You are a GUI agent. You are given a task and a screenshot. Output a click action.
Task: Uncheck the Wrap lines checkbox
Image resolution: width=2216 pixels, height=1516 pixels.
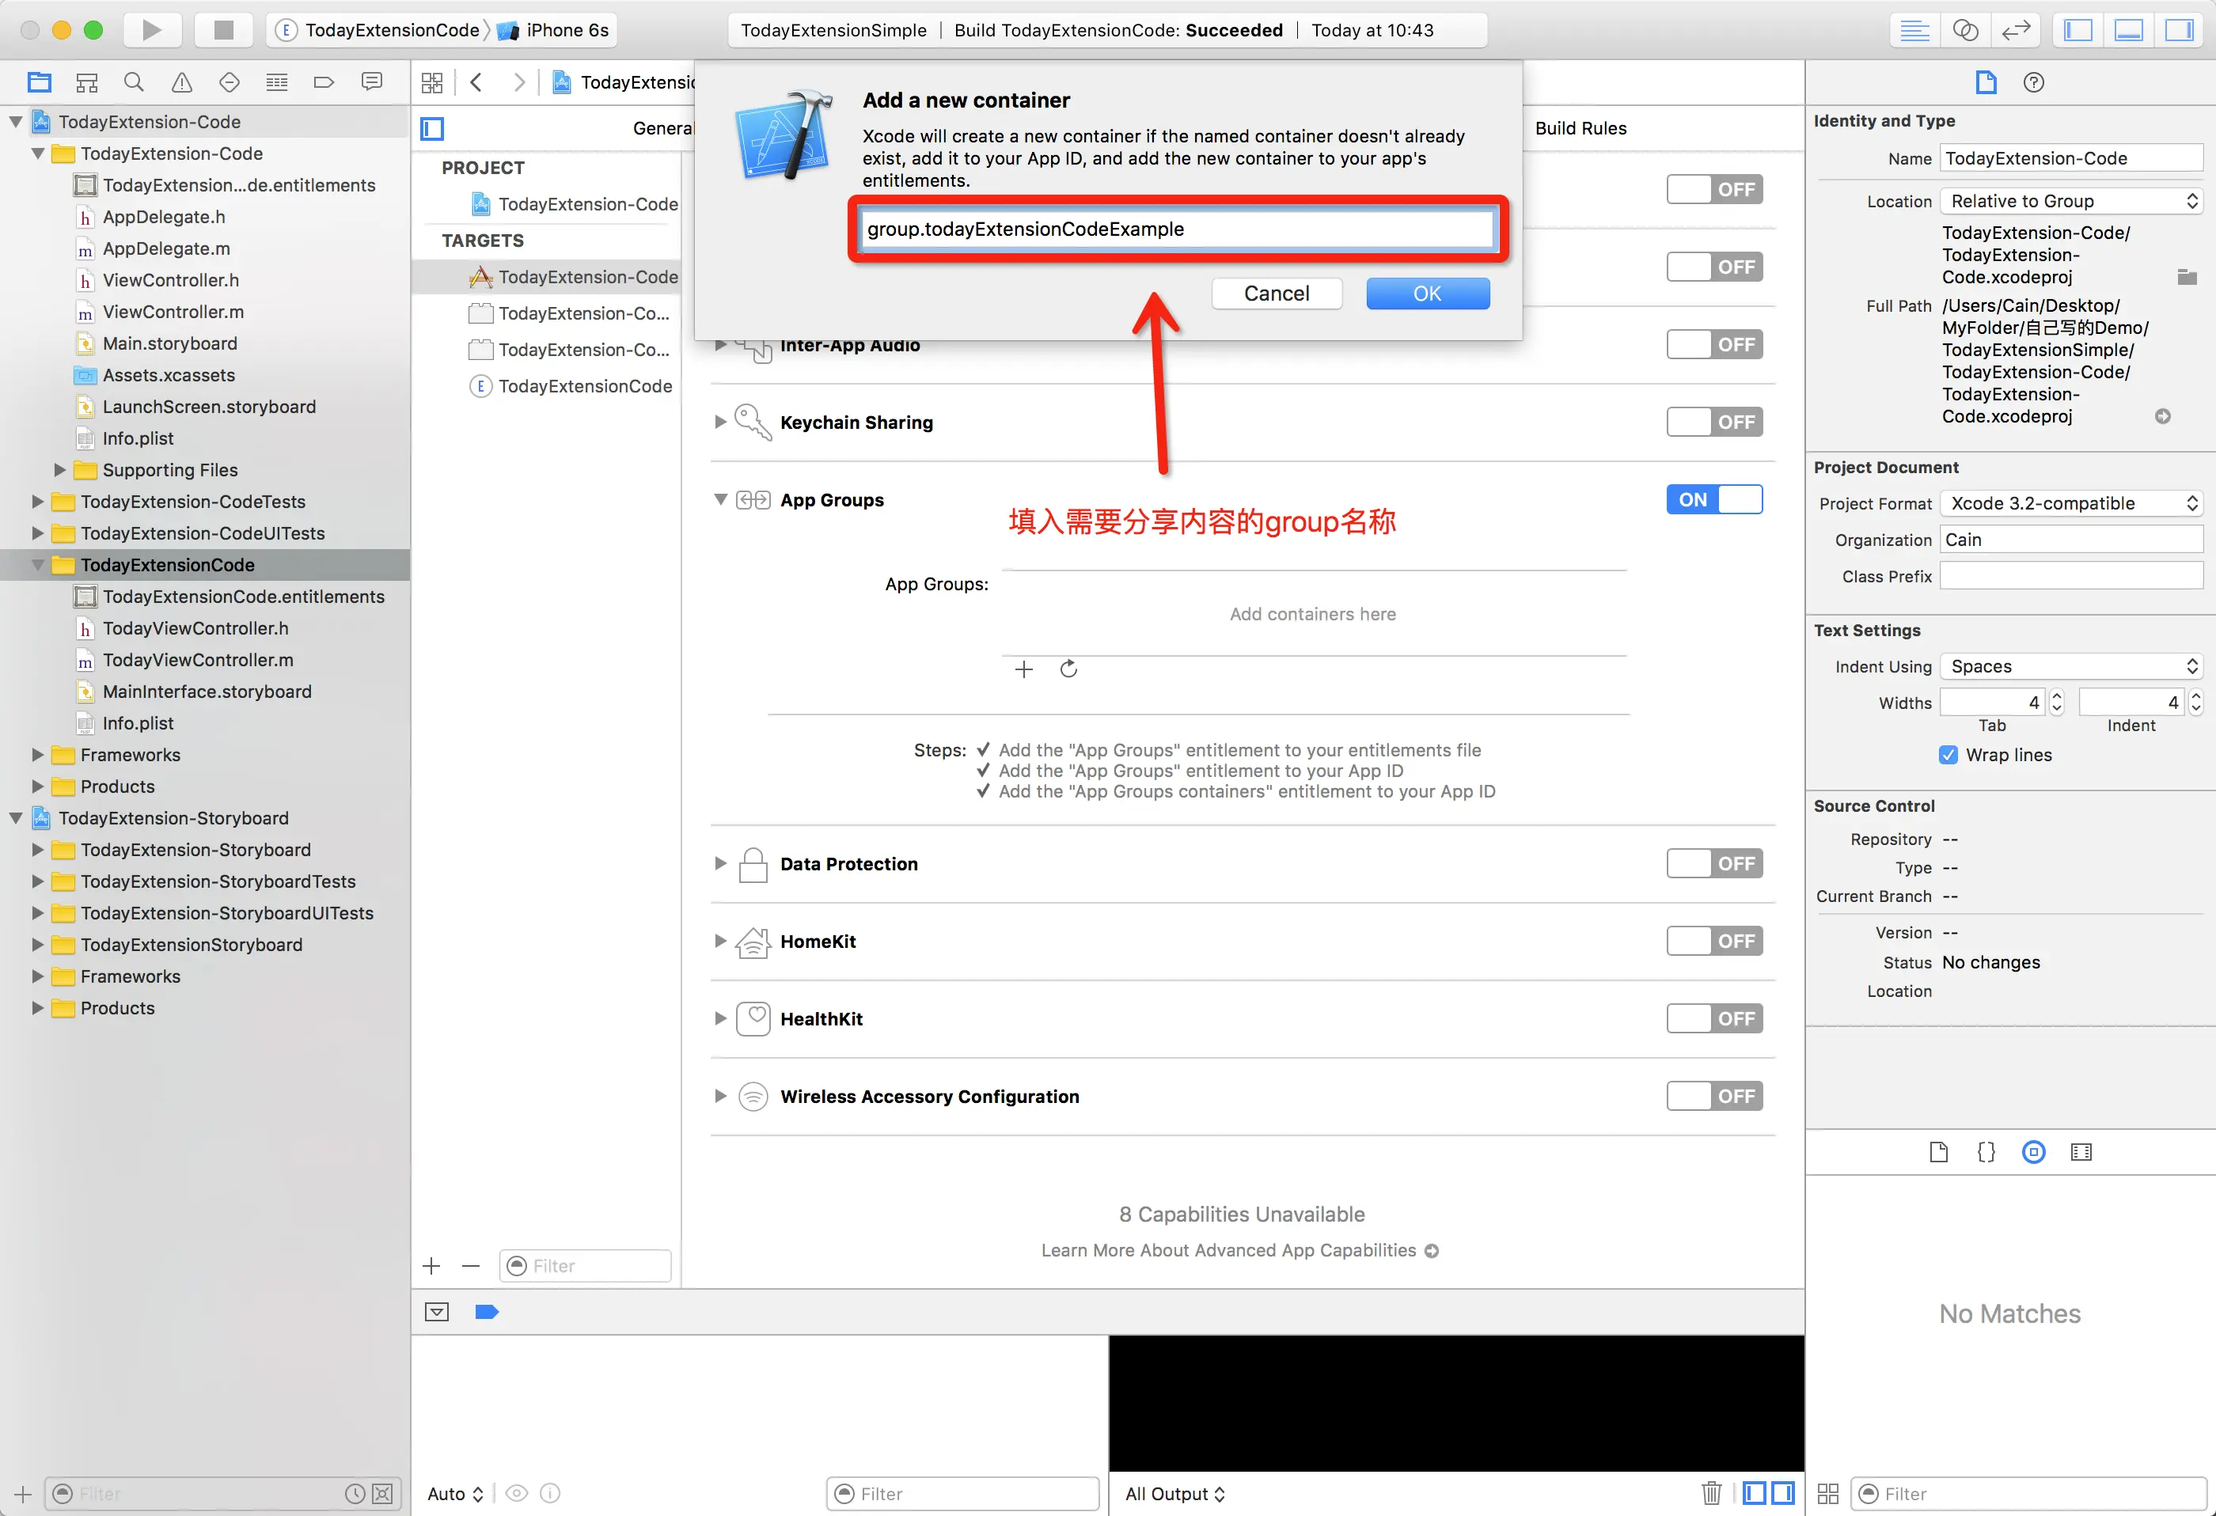(1948, 755)
